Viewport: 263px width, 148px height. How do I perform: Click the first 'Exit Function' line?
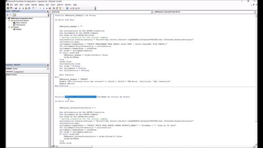coord(67,75)
